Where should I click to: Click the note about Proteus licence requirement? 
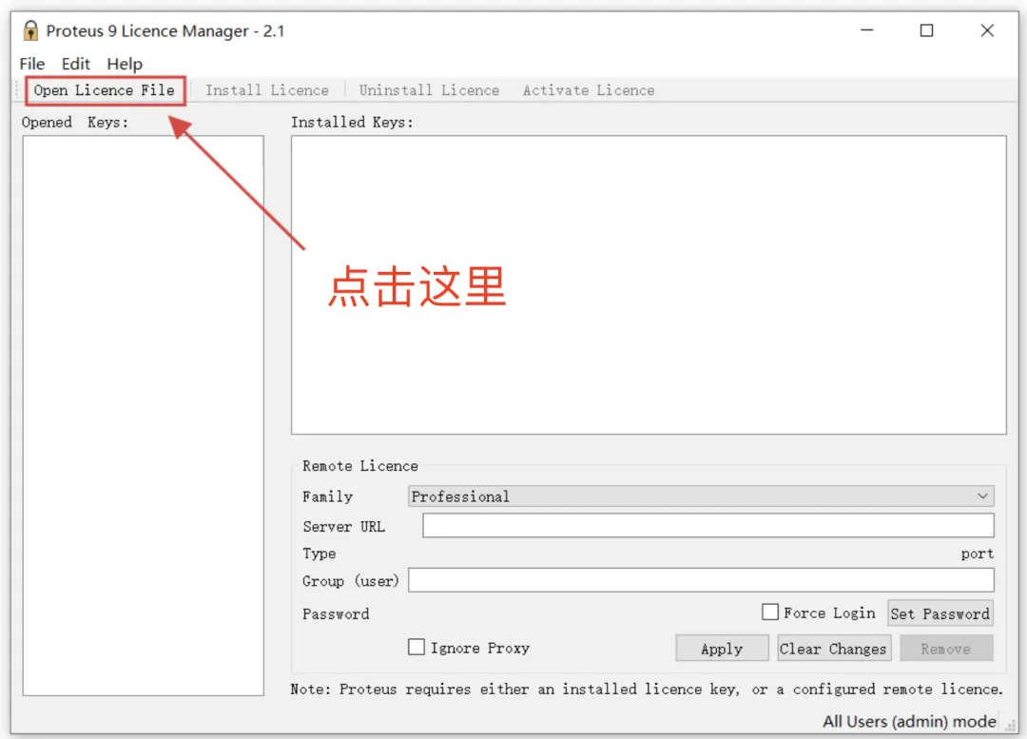coord(647,690)
